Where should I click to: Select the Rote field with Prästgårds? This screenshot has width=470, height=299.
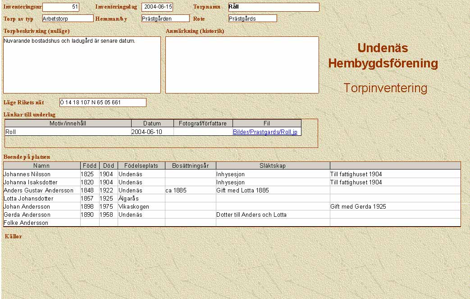252,18
